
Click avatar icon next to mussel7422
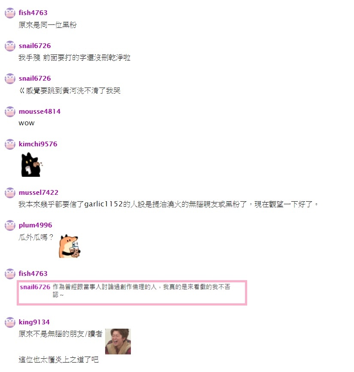click(10, 193)
